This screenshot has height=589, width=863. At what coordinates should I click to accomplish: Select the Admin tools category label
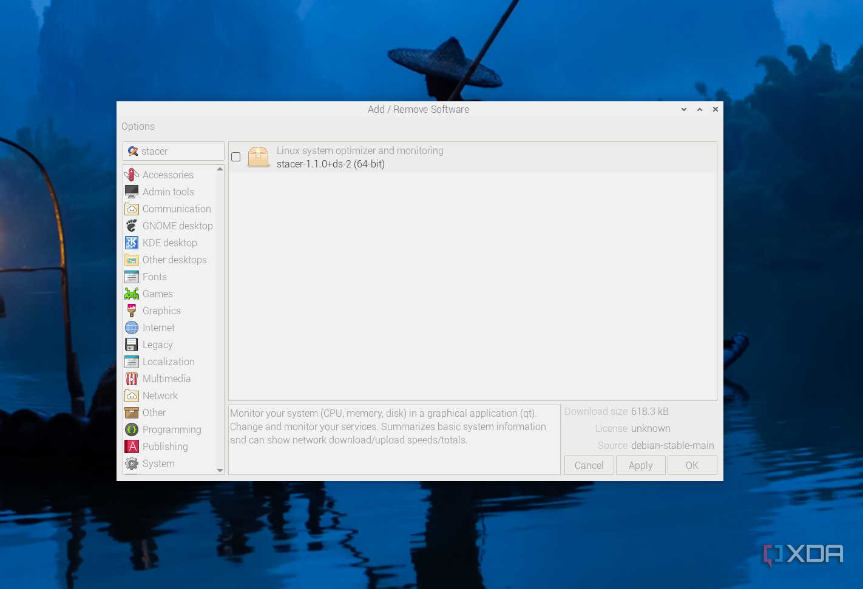[168, 192]
